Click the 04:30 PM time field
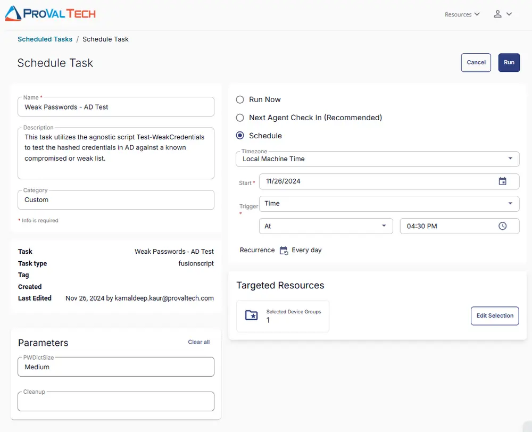 (460, 226)
